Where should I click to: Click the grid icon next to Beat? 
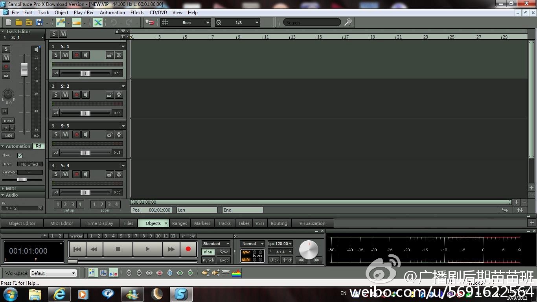pyautogui.click(x=165, y=22)
